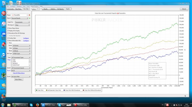Viewport: 192px width, 107px height.
Task: Open the file explorer taskbar icon
Action: pos(9,105)
